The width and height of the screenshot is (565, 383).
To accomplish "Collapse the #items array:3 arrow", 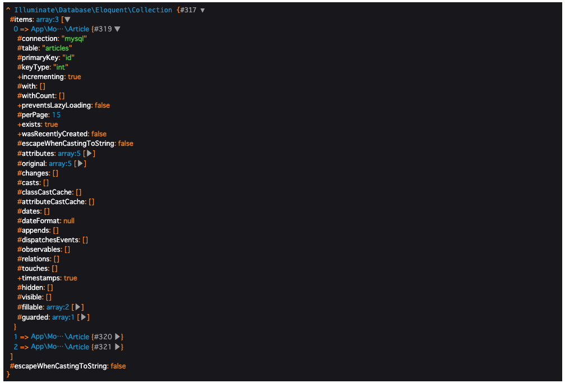I will click(67, 20).
